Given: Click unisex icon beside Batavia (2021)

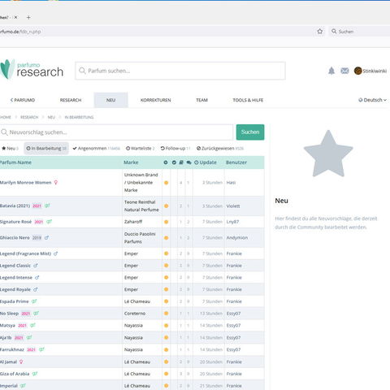Looking at the screenshot, I should point(47,206).
